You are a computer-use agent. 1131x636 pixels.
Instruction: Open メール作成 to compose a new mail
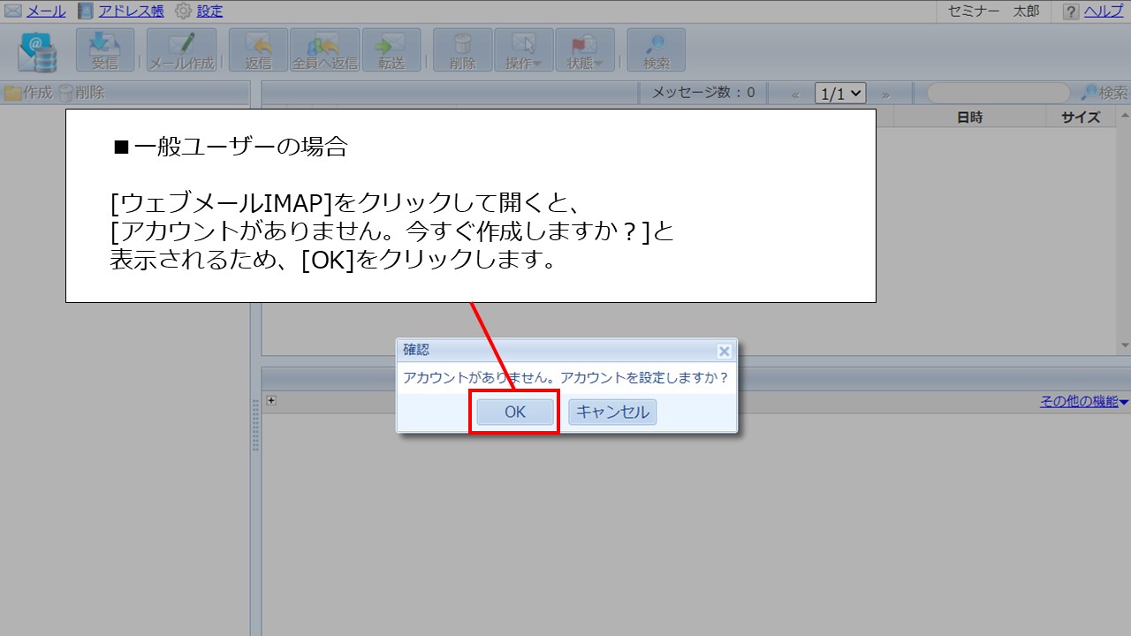coord(179,49)
